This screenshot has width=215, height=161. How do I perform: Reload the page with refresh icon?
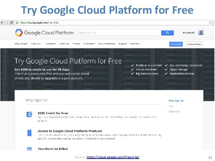(12, 22)
